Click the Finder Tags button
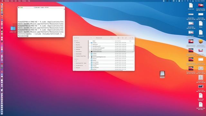Screen dimensions: 206x116 126,38
